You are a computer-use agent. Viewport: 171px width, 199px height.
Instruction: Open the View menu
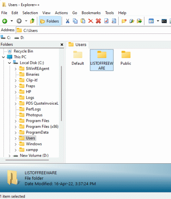point(46,13)
